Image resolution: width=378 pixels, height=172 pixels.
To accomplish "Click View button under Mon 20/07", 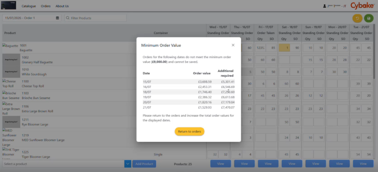I will tap(340, 164).
